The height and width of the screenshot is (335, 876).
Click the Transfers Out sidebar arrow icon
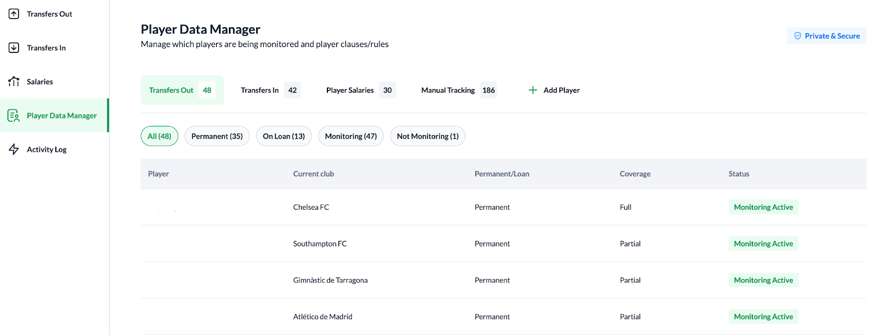[14, 14]
